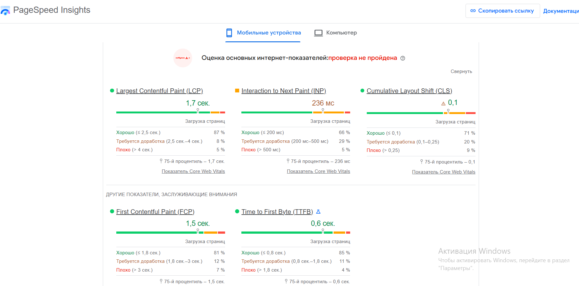Click CLS row Плохо (> 0,25)
The width and height of the screenshot is (579, 286).
point(421,150)
